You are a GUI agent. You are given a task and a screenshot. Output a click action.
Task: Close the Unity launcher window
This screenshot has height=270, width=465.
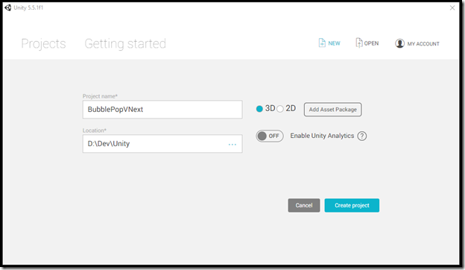tap(452, 8)
